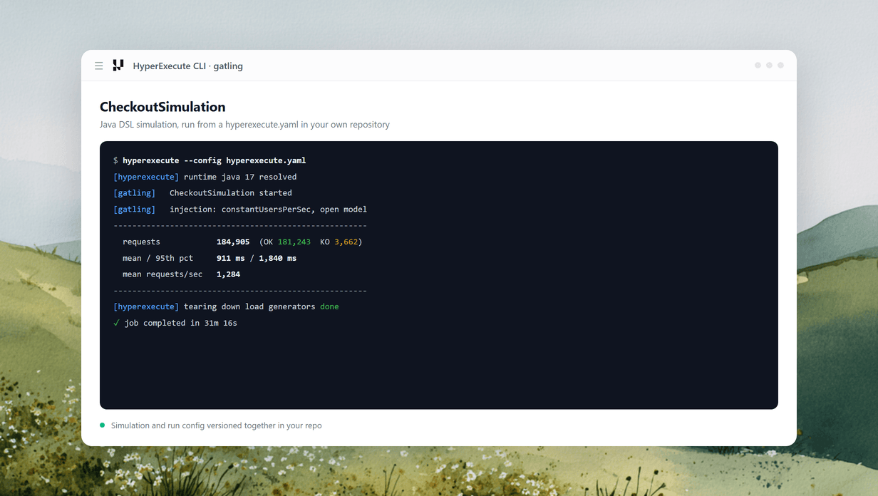Select the CheckoutSimulation heading

(x=162, y=107)
